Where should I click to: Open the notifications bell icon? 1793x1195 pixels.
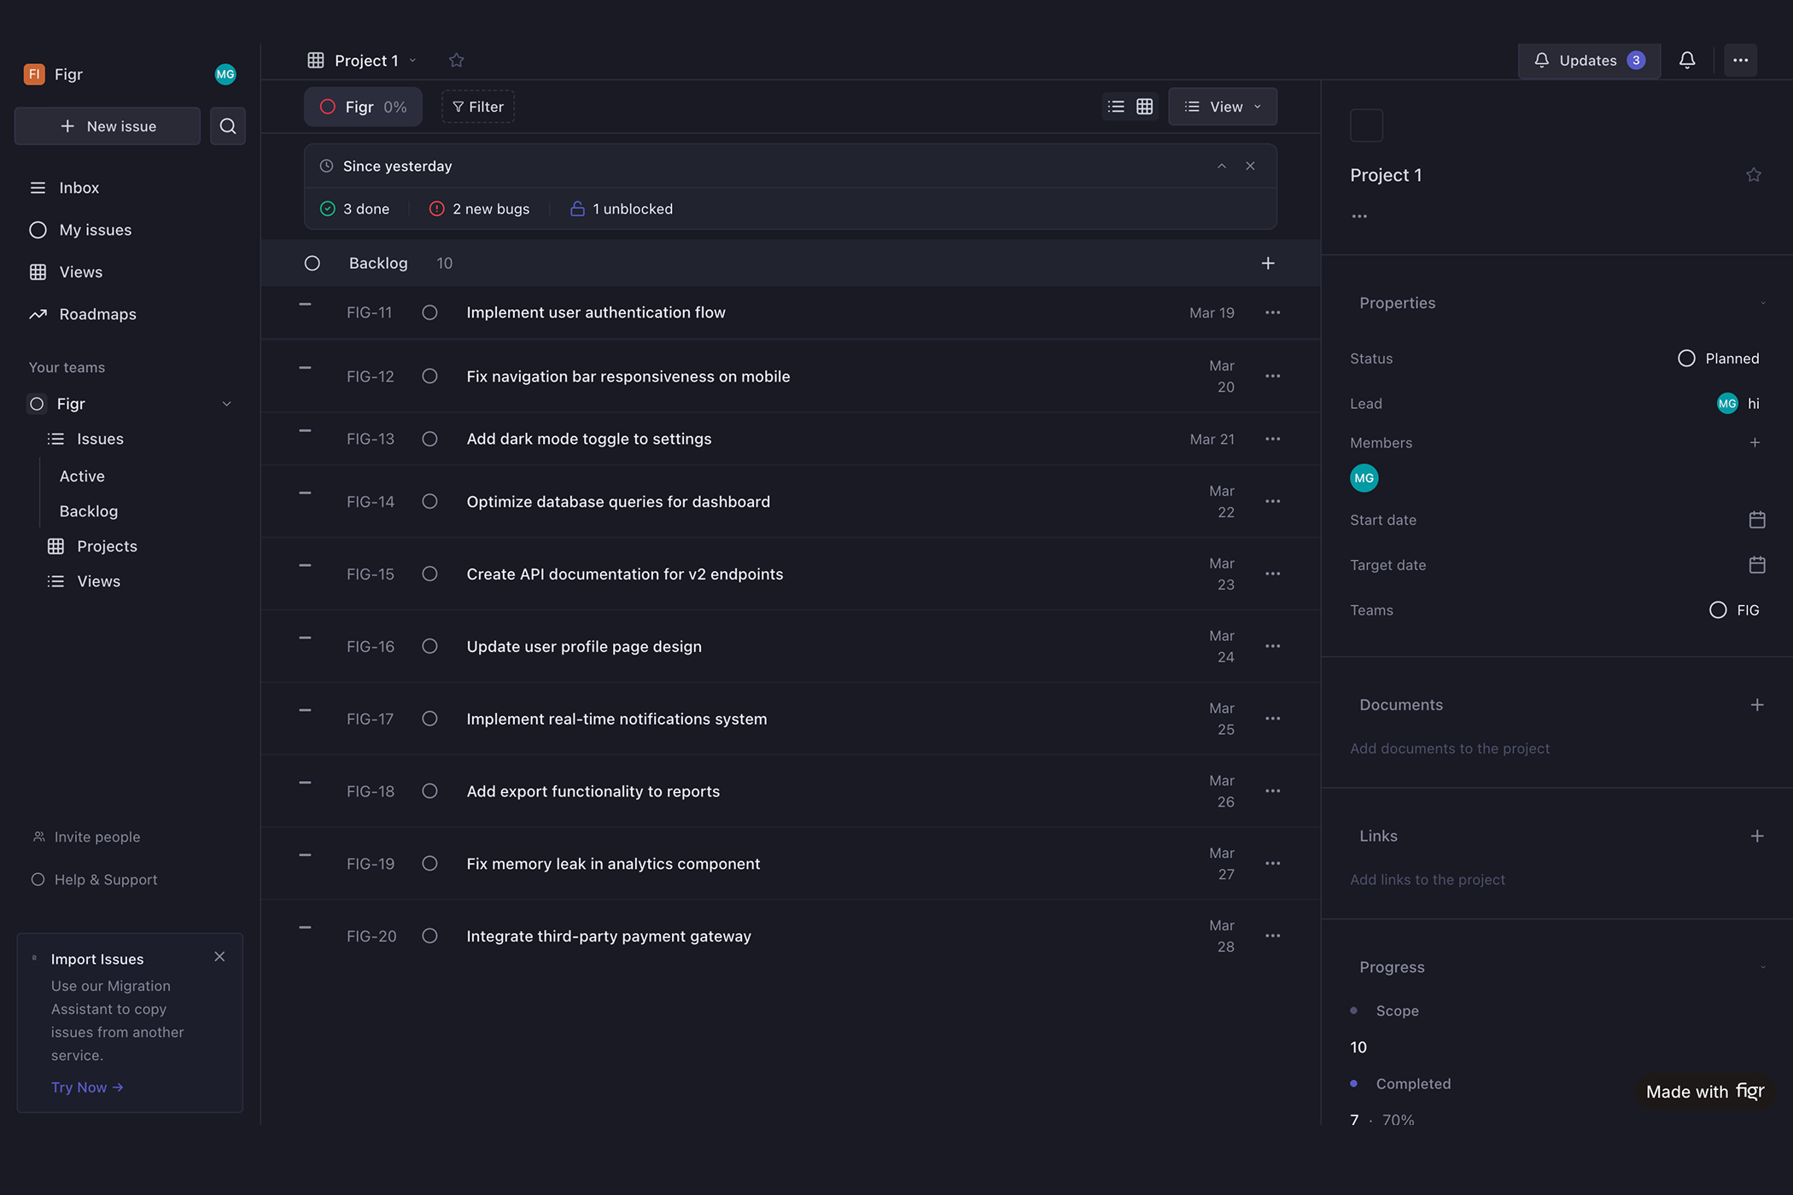1686,61
